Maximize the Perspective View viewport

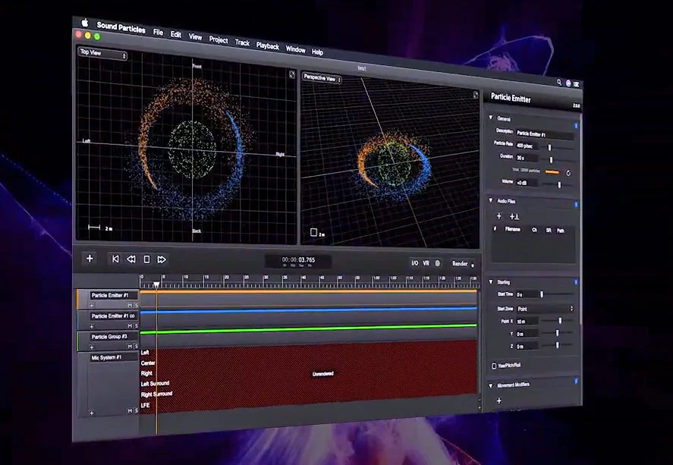[476, 95]
